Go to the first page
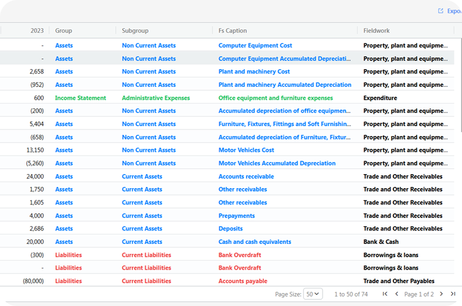Viewport: 462px width, 306px height. pyautogui.click(x=385, y=294)
